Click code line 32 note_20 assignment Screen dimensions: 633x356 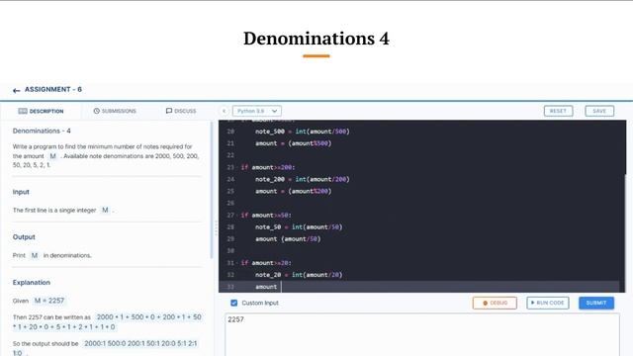(x=299, y=275)
